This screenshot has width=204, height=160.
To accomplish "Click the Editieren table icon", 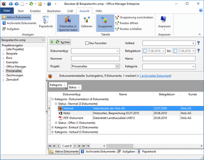I will pyautogui.click(x=87, y=22).
